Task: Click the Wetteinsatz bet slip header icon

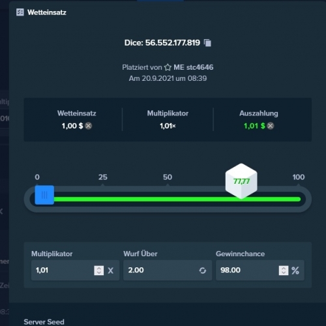Action: click(x=20, y=12)
